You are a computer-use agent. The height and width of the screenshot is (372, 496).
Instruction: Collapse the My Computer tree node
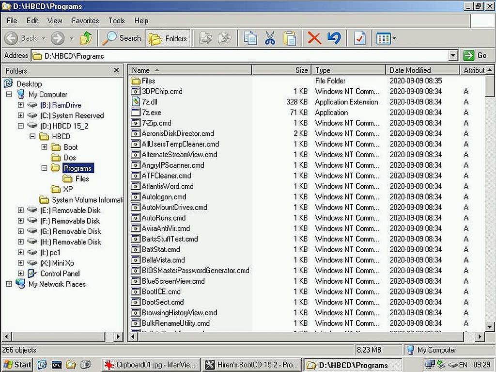(x=9, y=94)
